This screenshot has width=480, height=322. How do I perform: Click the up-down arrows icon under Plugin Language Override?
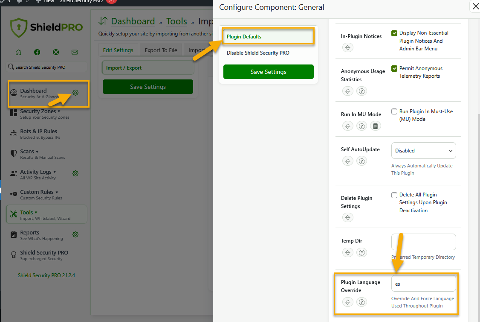point(348,302)
